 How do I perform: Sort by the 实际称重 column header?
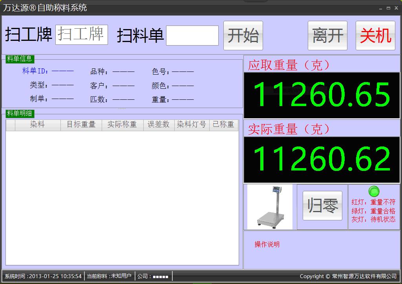(x=122, y=125)
